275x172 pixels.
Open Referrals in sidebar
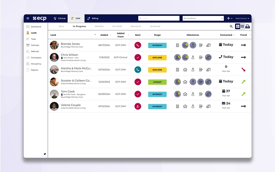[x=33, y=51]
